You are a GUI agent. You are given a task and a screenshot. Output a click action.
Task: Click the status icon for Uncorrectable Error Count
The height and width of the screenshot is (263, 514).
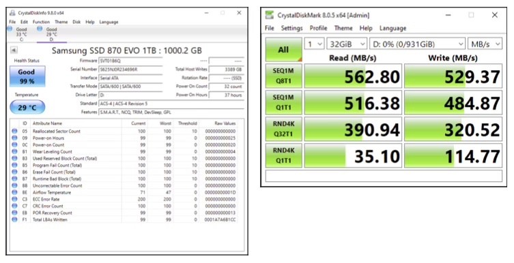[x=14, y=185]
